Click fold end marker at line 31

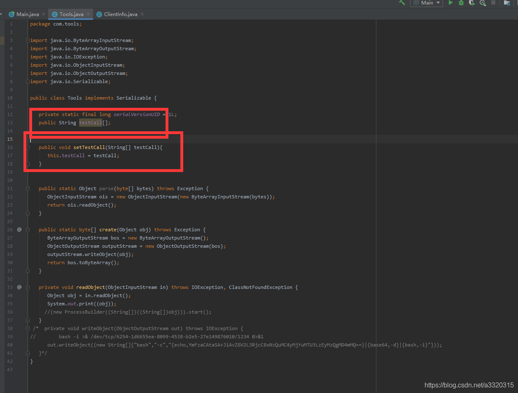coord(28,271)
